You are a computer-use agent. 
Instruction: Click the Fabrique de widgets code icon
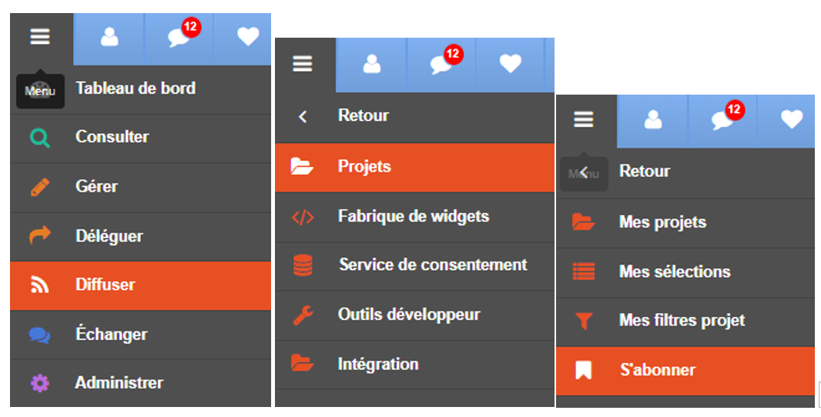[303, 217]
